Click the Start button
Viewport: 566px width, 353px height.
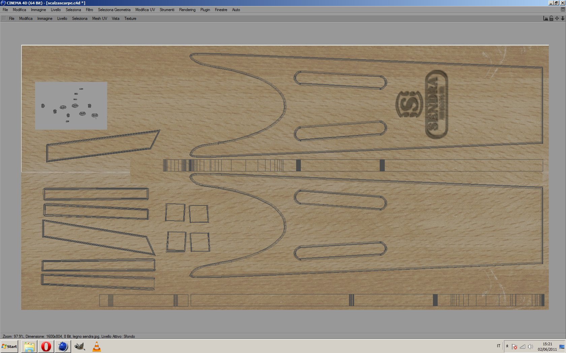tap(9, 346)
